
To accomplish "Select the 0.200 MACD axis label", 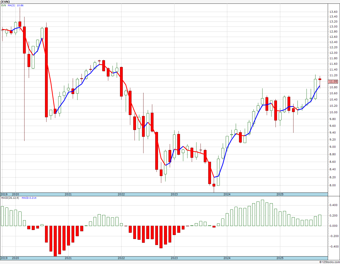I will 333,215.
